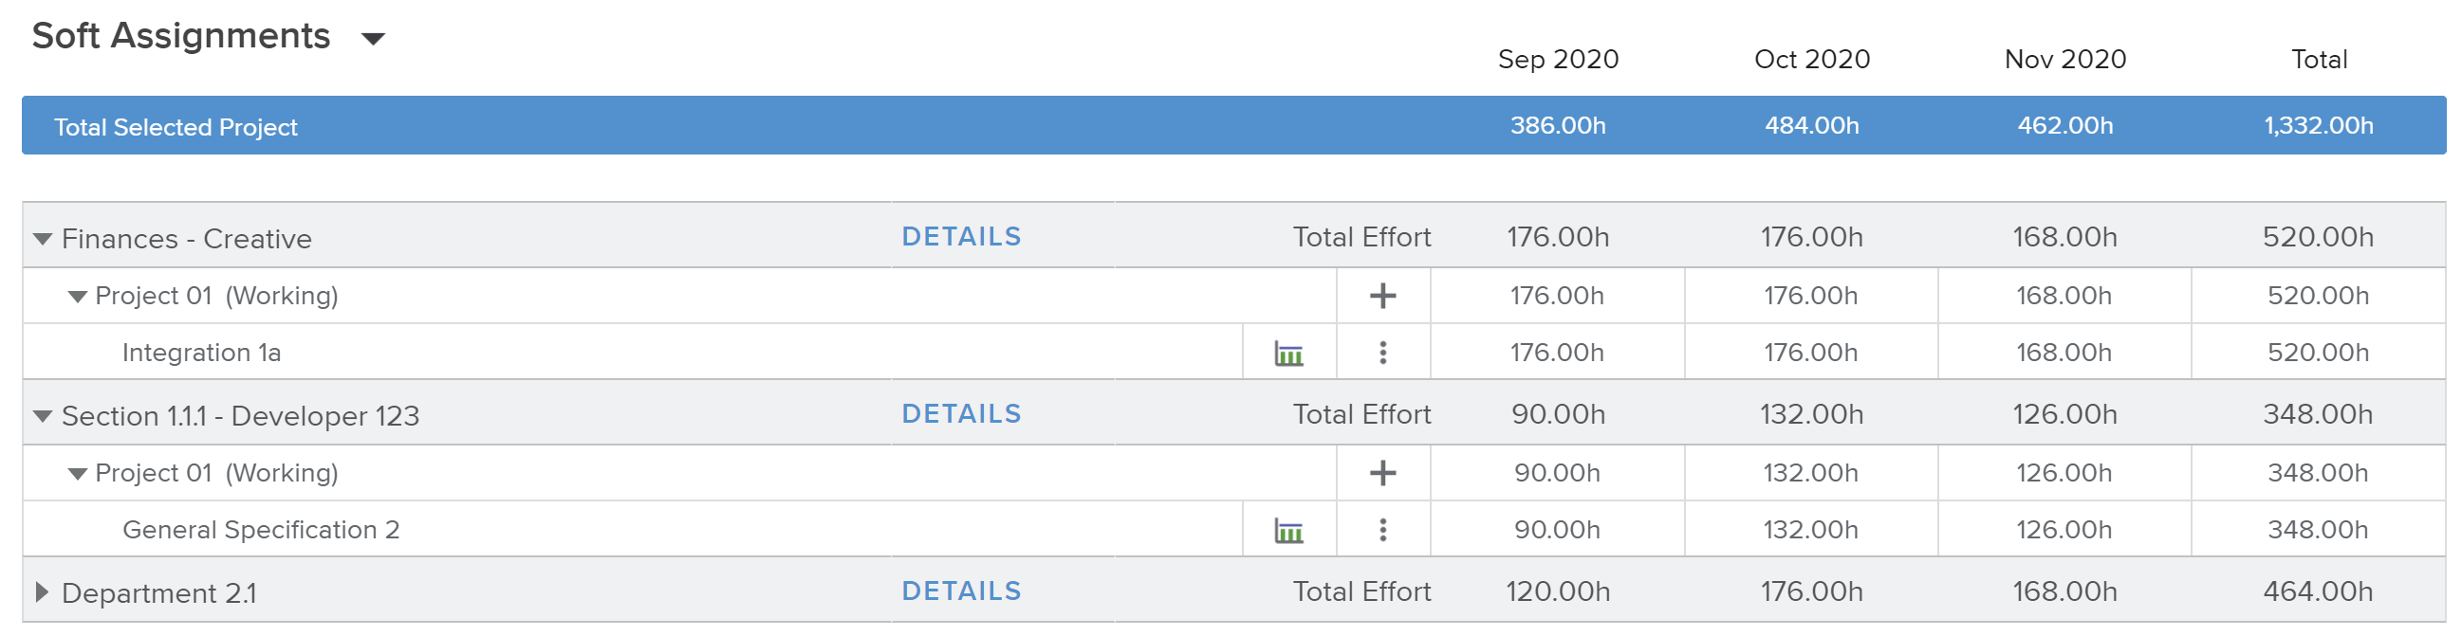Select the General Specification 2 row label
The width and height of the screenshot is (2462, 636).
point(261,530)
